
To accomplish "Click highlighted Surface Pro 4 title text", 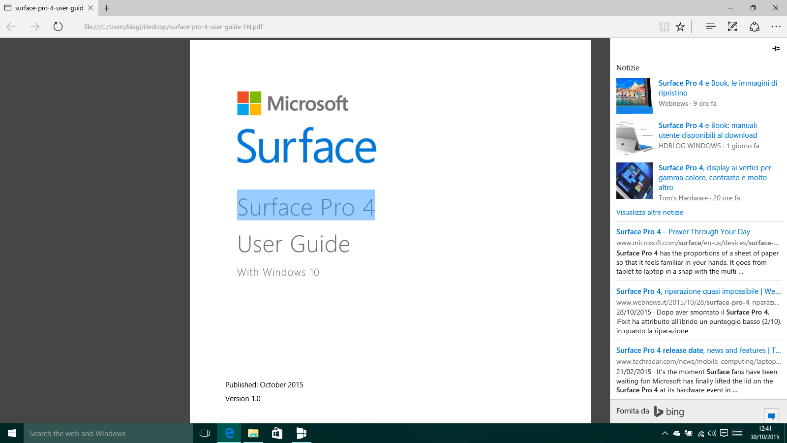I will (x=306, y=206).
